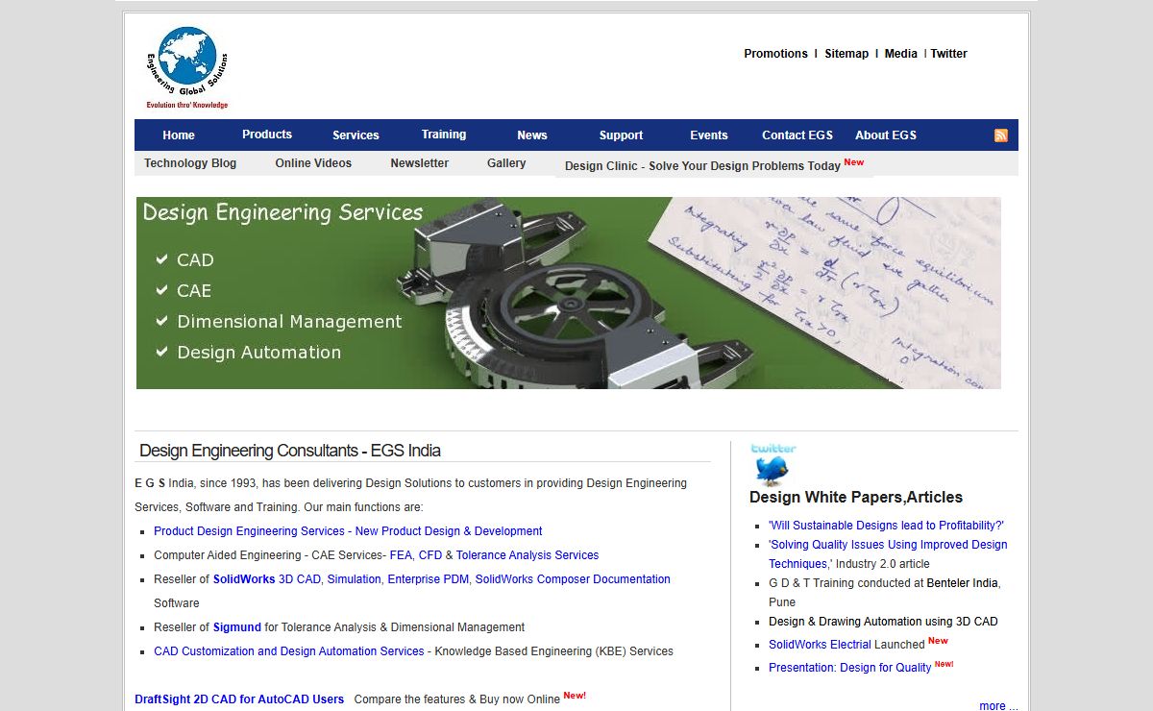Go to the Services menu
Screen dimensions: 1153x711
[x=356, y=135]
